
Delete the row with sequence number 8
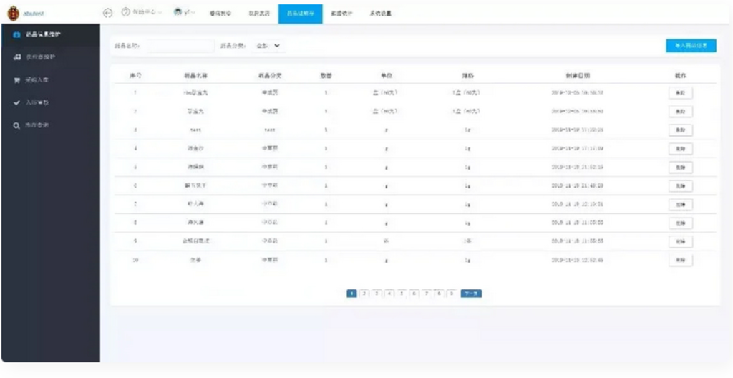(681, 223)
